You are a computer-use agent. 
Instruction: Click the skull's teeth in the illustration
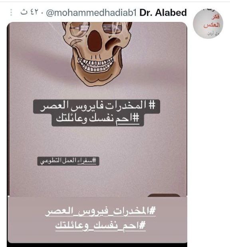pos(96,65)
